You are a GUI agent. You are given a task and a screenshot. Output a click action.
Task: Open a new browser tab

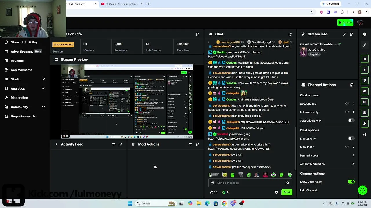pyautogui.click(x=148, y=4)
